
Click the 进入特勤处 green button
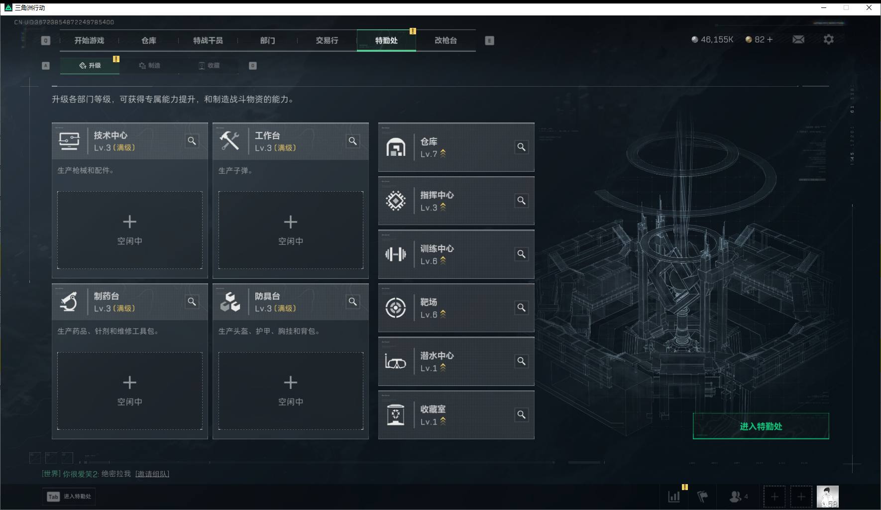pos(760,426)
